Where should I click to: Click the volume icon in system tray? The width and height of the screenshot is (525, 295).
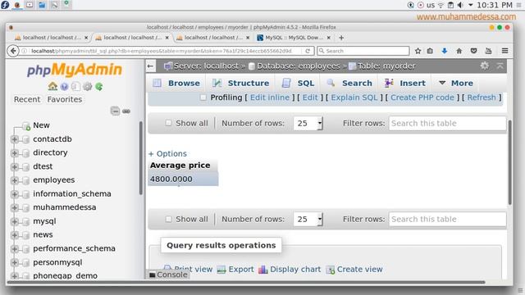[461, 5]
